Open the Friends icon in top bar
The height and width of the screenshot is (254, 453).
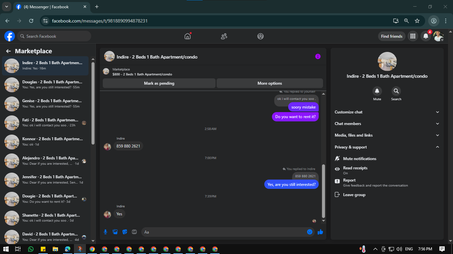(x=224, y=36)
